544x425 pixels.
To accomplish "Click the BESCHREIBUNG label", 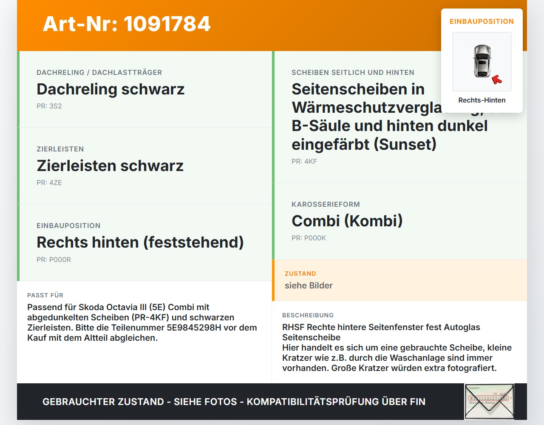I will pos(308,315).
